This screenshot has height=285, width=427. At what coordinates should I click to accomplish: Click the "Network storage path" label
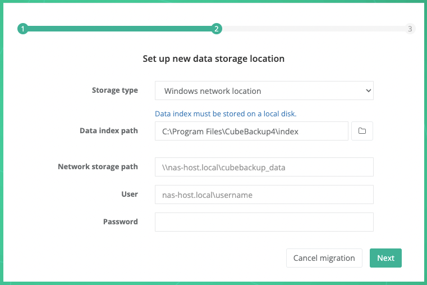click(98, 166)
